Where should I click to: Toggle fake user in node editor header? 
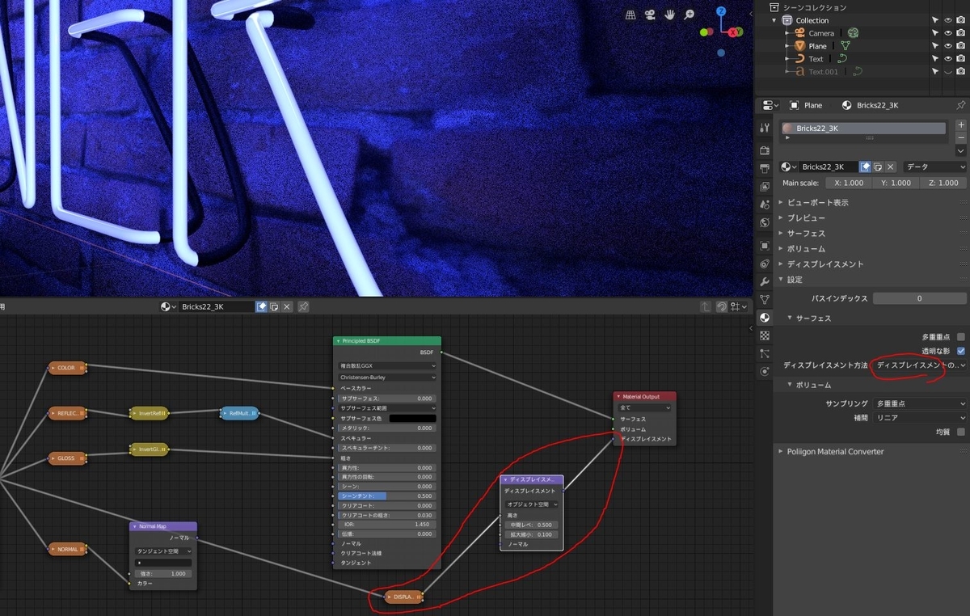tap(262, 307)
